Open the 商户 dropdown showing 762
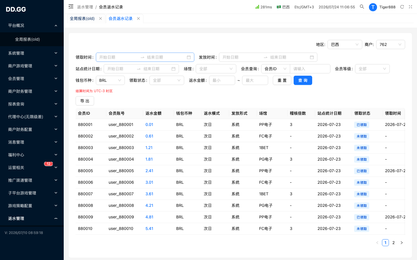This screenshot has height=260, width=417. pos(391,44)
